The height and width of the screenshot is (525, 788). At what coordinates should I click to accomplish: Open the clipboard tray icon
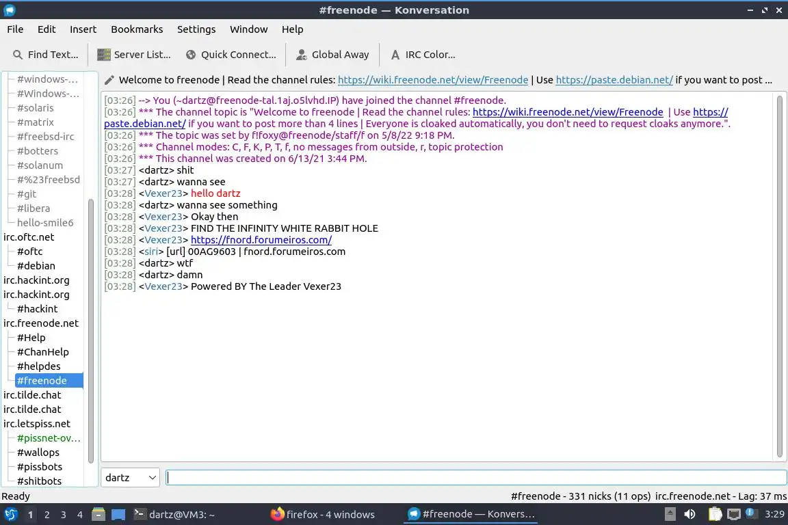pos(715,515)
